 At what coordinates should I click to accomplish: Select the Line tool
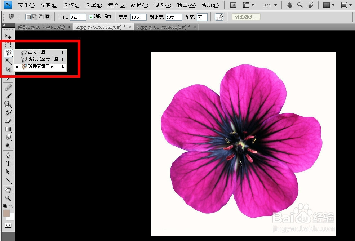coord(8,180)
